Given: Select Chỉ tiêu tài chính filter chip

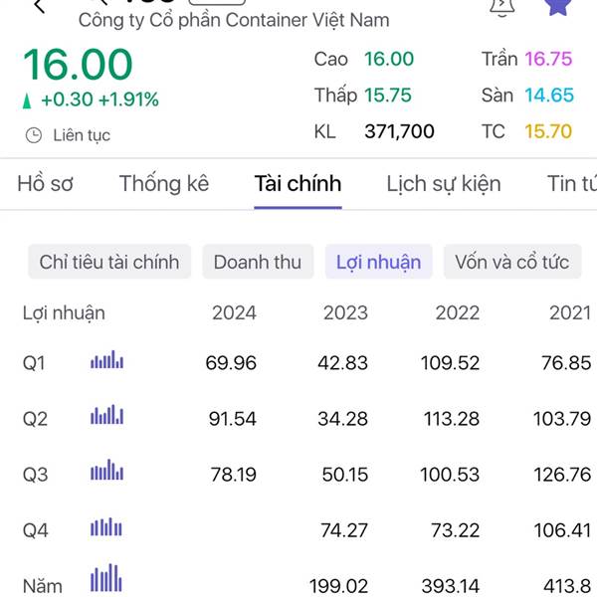Looking at the screenshot, I should 109,262.
